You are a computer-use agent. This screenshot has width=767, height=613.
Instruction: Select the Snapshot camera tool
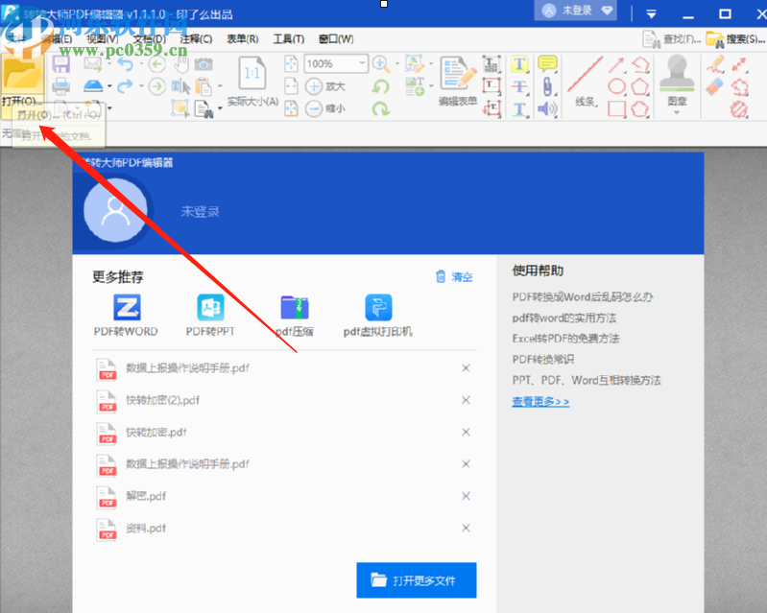pos(204,64)
